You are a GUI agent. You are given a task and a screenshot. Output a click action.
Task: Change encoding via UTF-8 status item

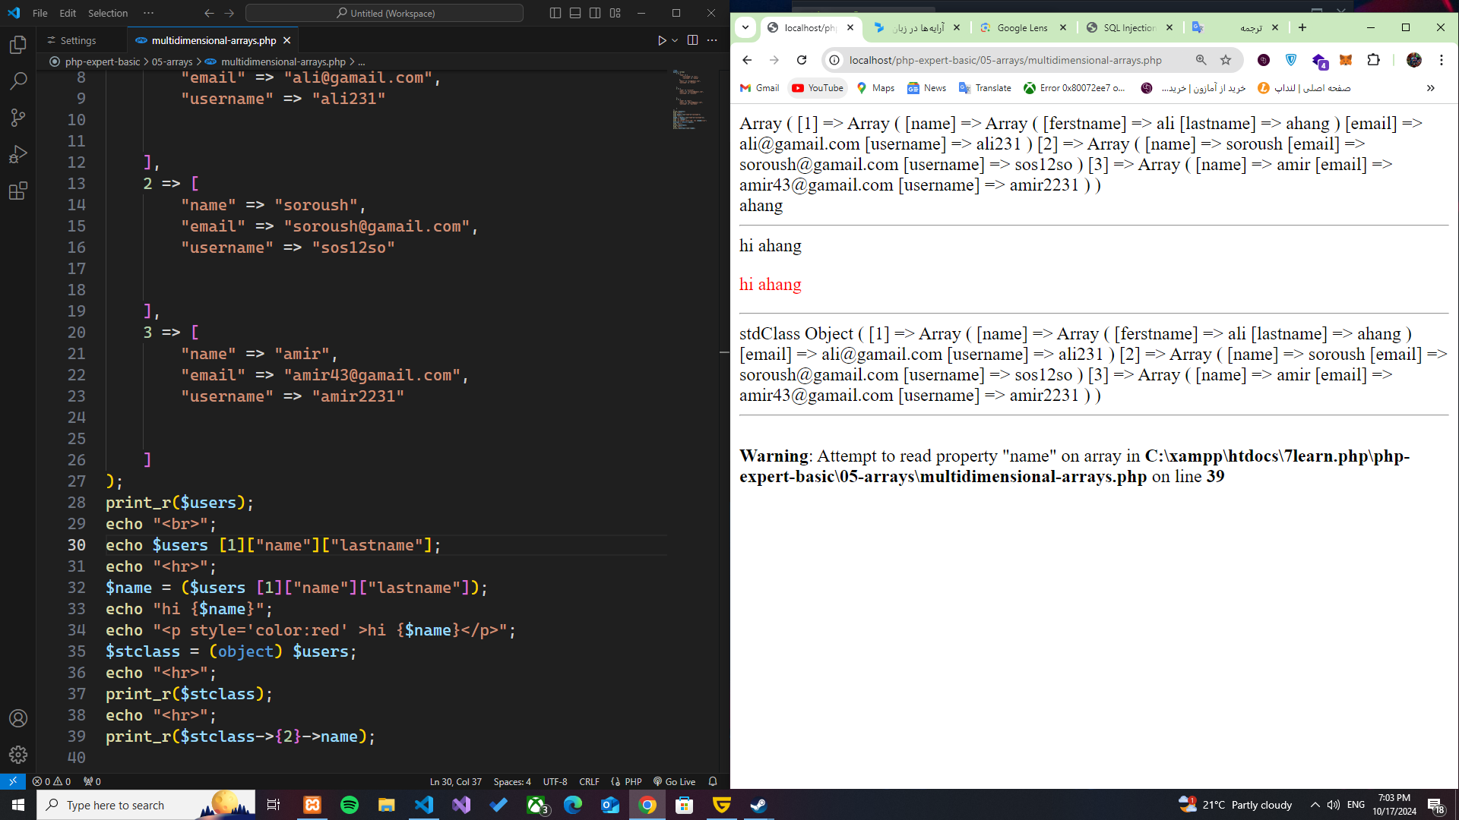click(555, 781)
